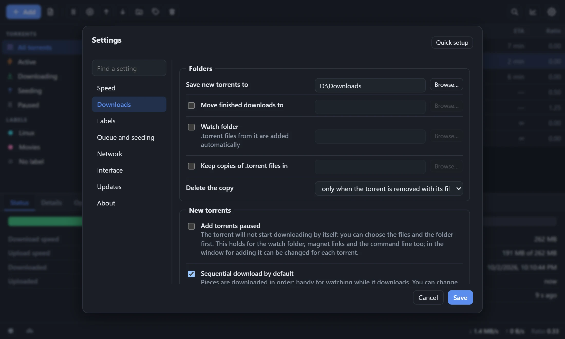Screen dimensions: 565x339
Task: Enable the Watch folder checkbox
Action: coord(191,127)
